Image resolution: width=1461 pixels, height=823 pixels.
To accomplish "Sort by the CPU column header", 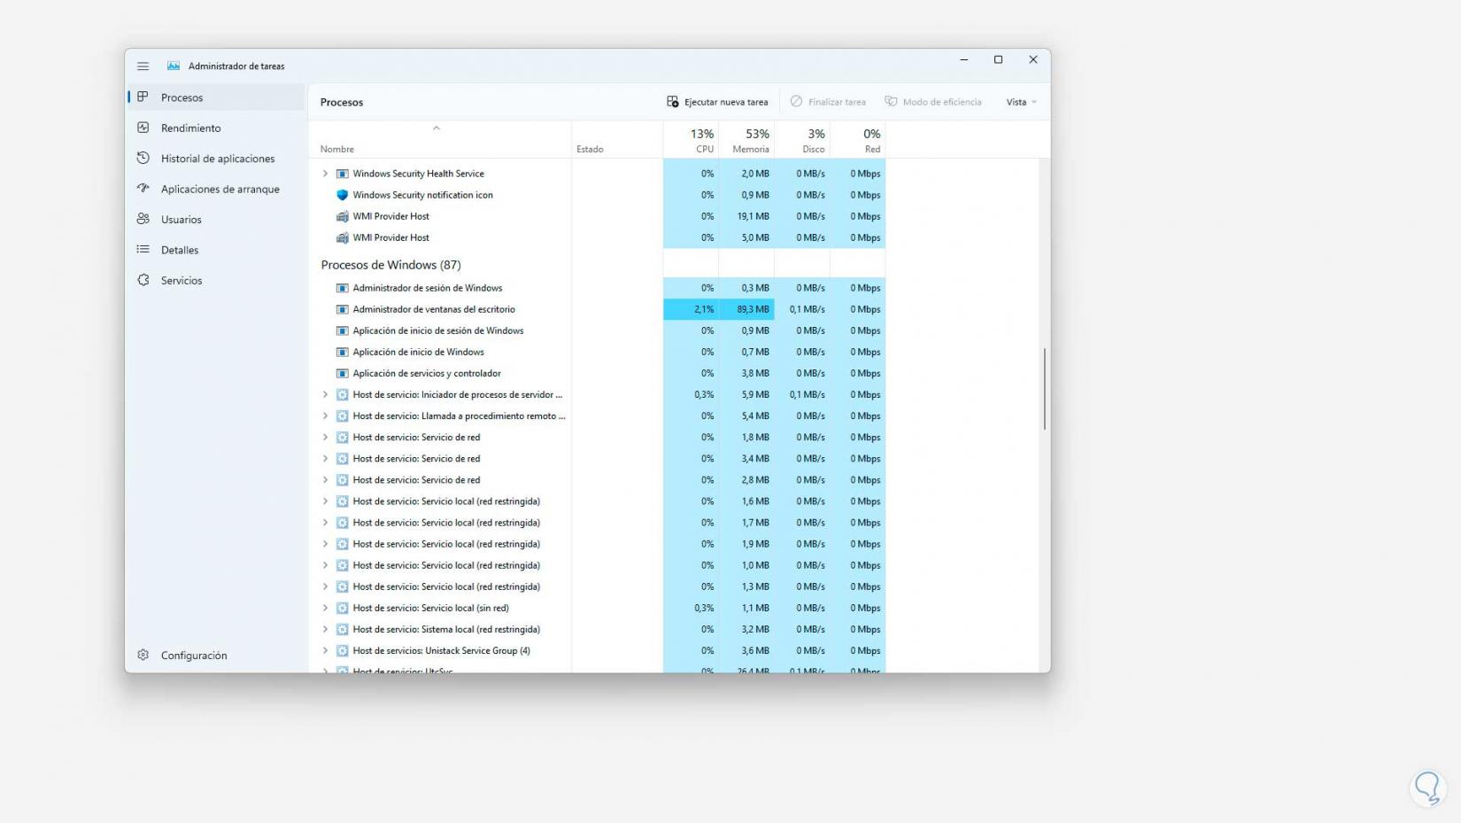I will coord(691,140).
